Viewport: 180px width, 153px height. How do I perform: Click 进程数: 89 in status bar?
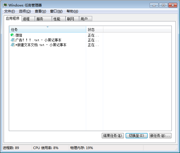pyautogui.click(x=11, y=148)
